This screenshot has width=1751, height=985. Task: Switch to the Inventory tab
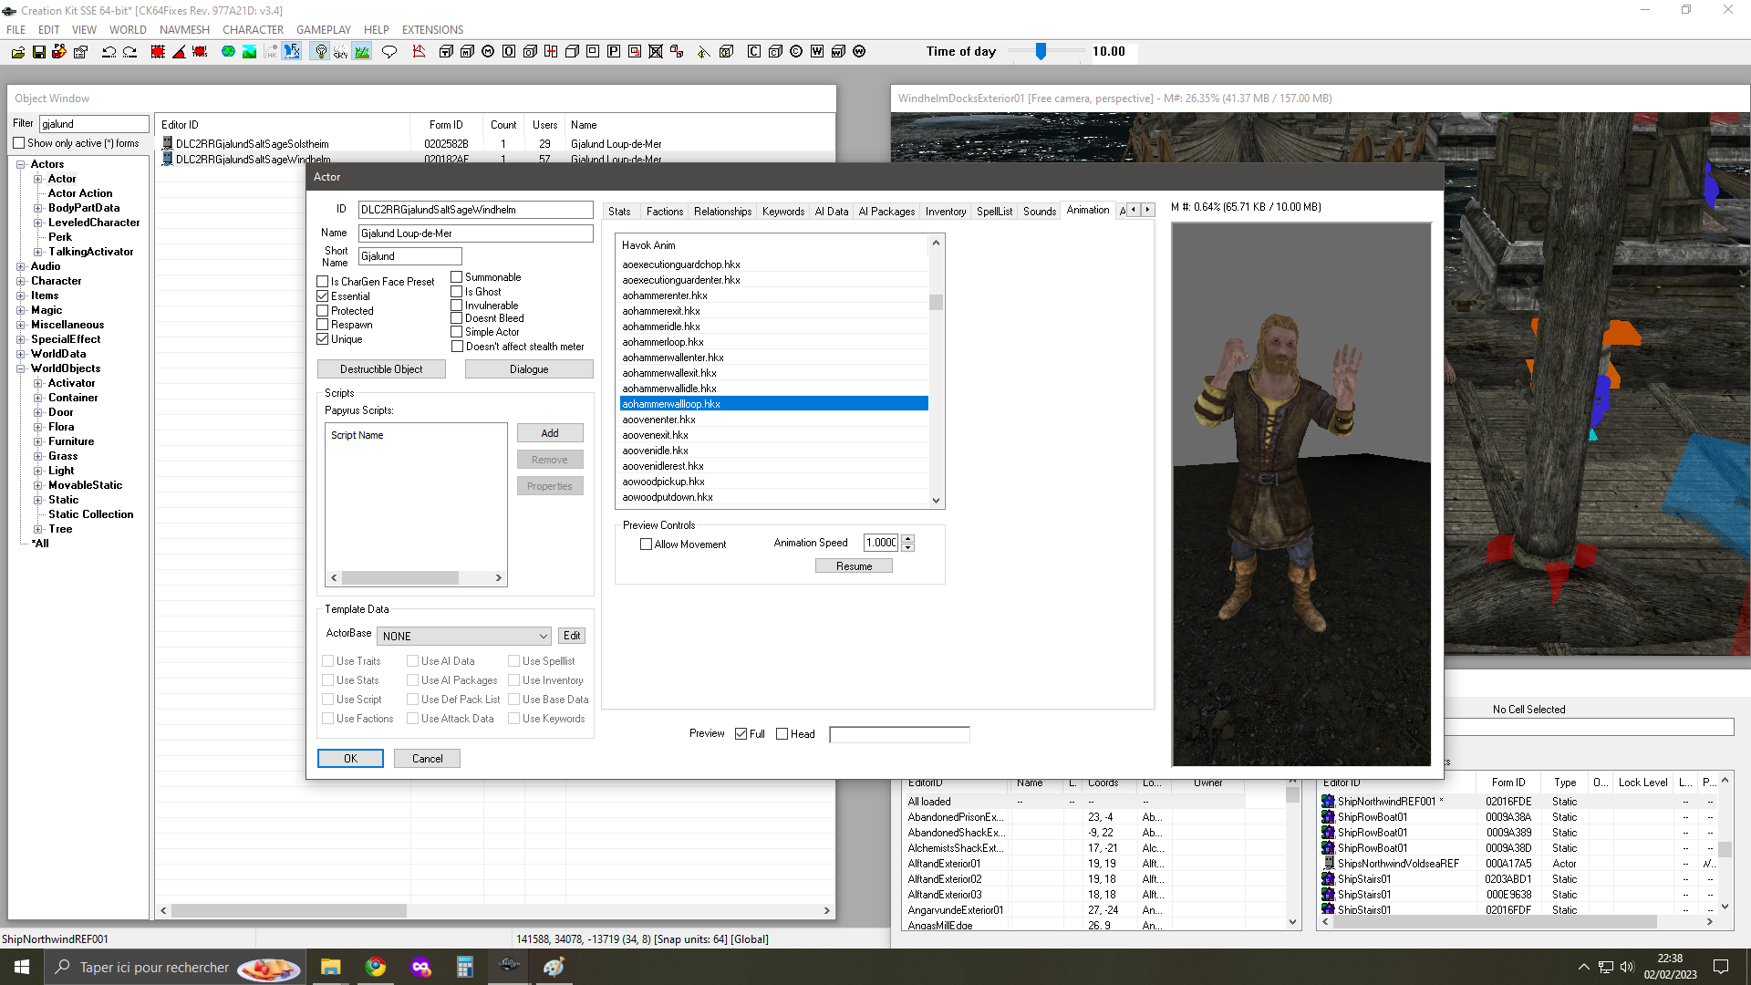tap(945, 212)
